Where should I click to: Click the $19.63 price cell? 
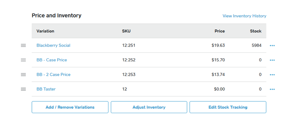point(218,45)
